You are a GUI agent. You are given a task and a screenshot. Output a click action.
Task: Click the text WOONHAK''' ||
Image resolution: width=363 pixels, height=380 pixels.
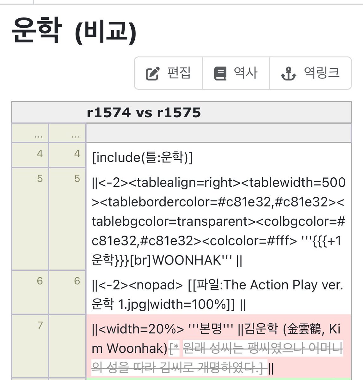pos(197,260)
